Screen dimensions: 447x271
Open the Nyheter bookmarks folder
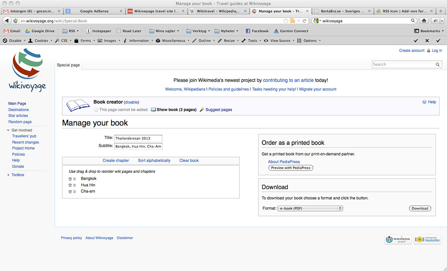click(x=226, y=31)
